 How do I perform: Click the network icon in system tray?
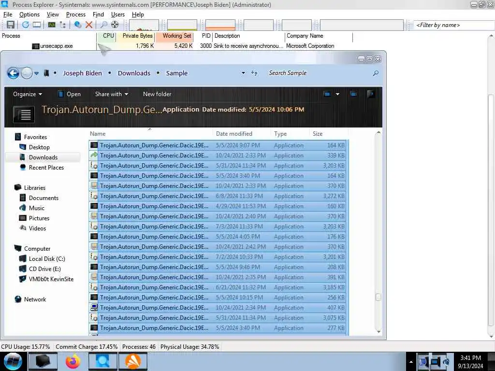435,362
